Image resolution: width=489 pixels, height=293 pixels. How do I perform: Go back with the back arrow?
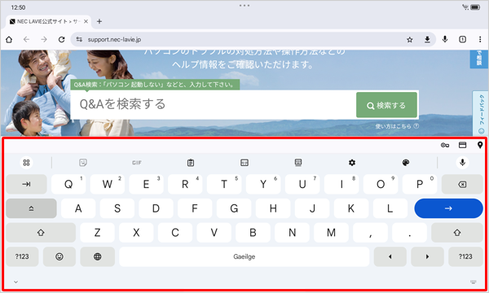pyautogui.click(x=27, y=40)
